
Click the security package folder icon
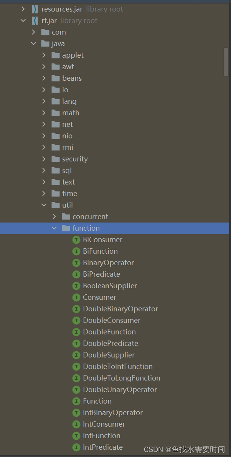tap(56, 159)
